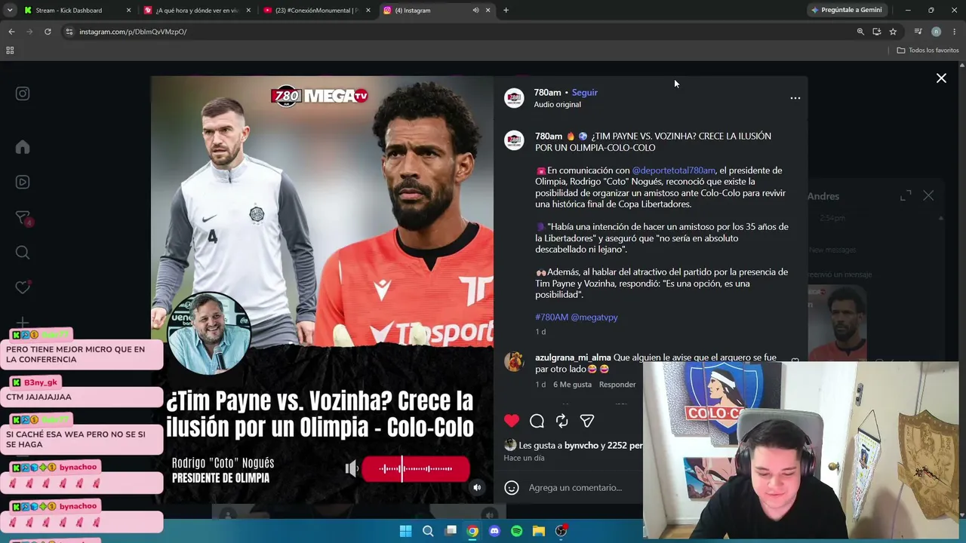The width and height of the screenshot is (966, 543).
Task: Open OBS Studio from the taskbar
Action: [561, 531]
